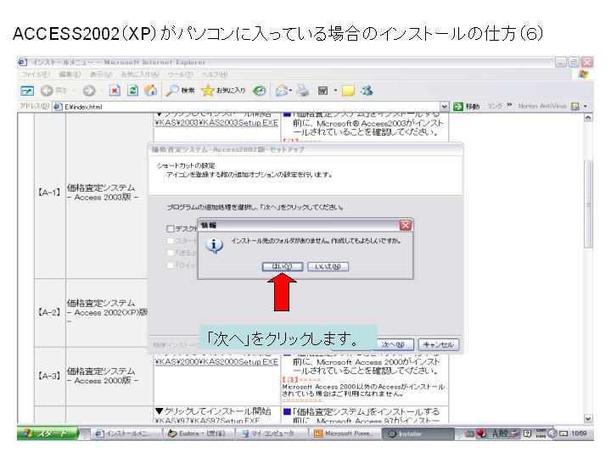Click the キャンセル button in setup

point(439,344)
